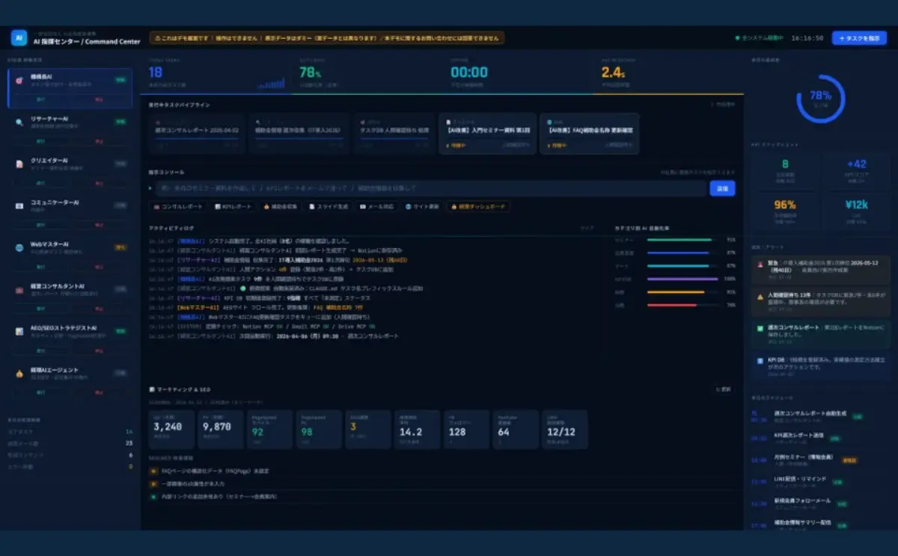898x556 pixels.
Task: Select the WebマスターAI agent card
Action: coord(70,256)
